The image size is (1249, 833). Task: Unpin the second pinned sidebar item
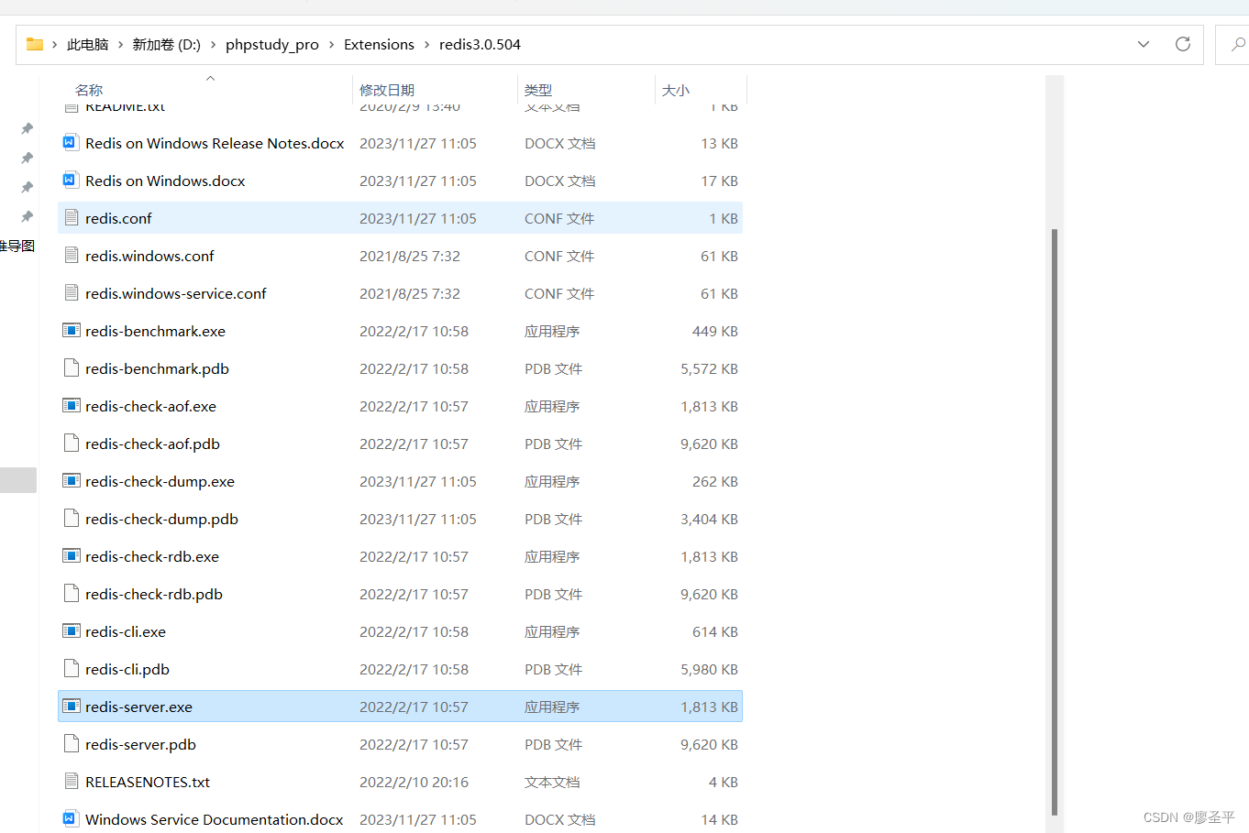click(27, 158)
